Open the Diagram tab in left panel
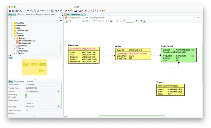This screenshot has width=211, height=128. pyautogui.click(x=39, y=14)
